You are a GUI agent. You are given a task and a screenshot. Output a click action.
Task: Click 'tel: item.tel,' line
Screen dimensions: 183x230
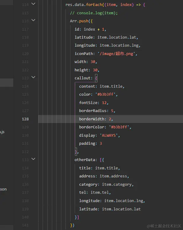click(95, 193)
